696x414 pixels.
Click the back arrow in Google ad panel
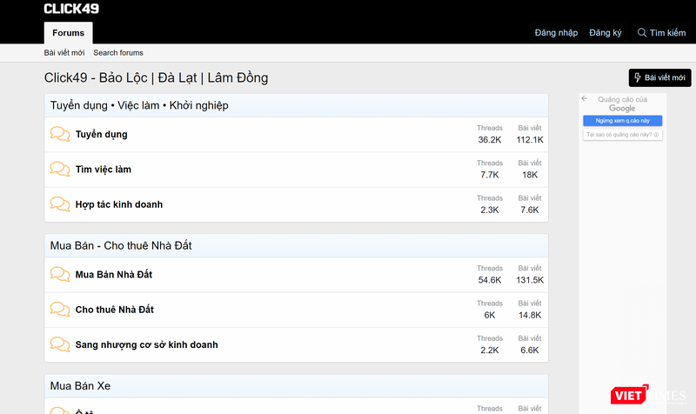coord(586,99)
